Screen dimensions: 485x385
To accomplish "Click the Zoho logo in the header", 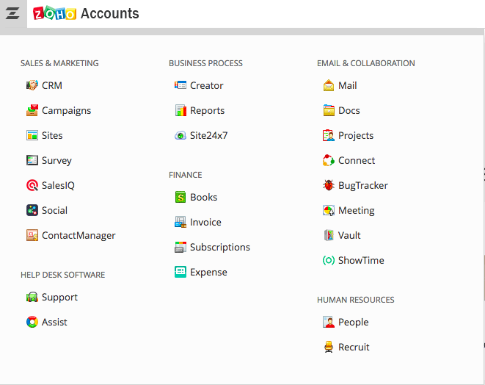I will tap(54, 13).
